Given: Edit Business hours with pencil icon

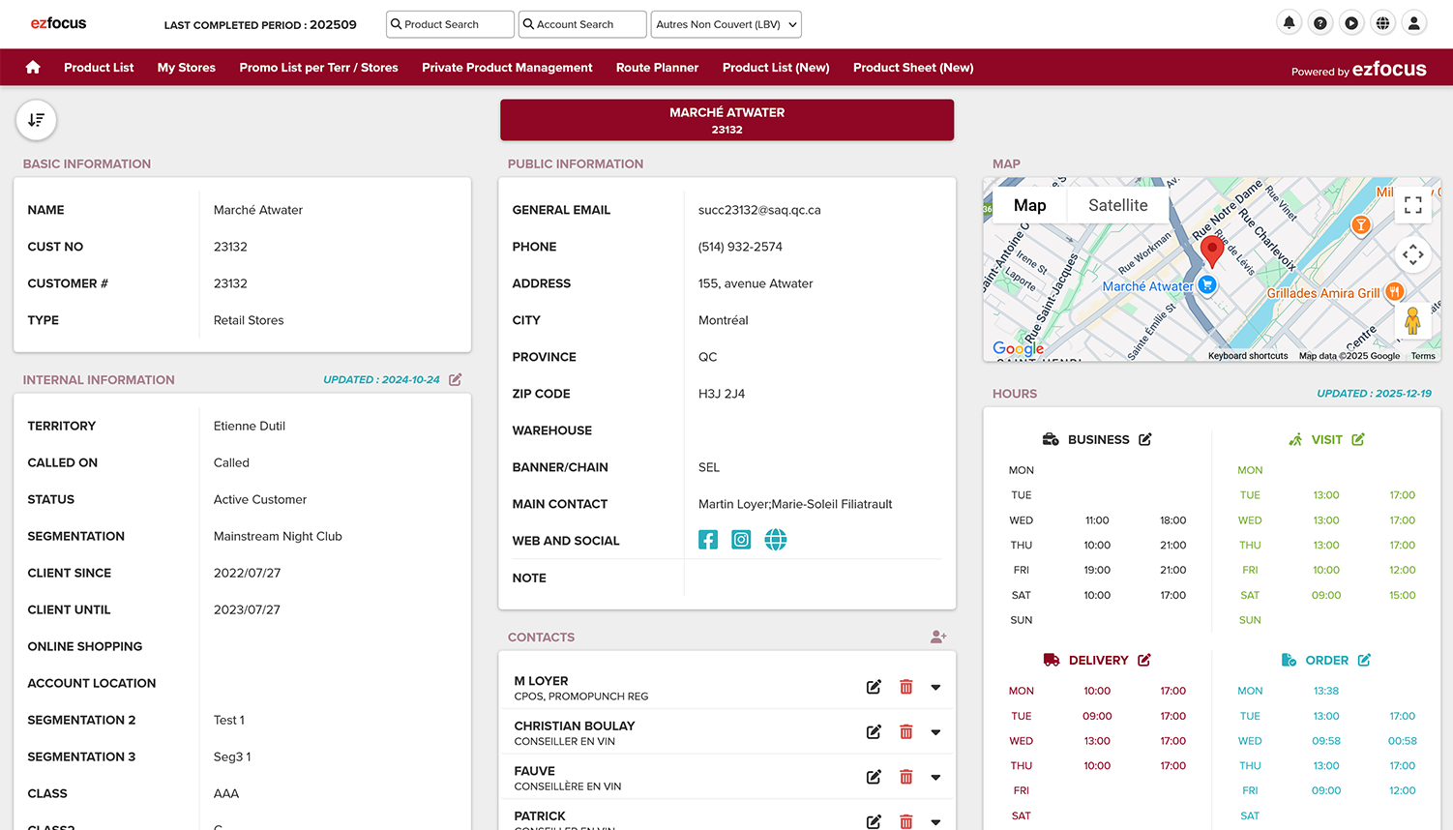Looking at the screenshot, I should (x=1145, y=439).
